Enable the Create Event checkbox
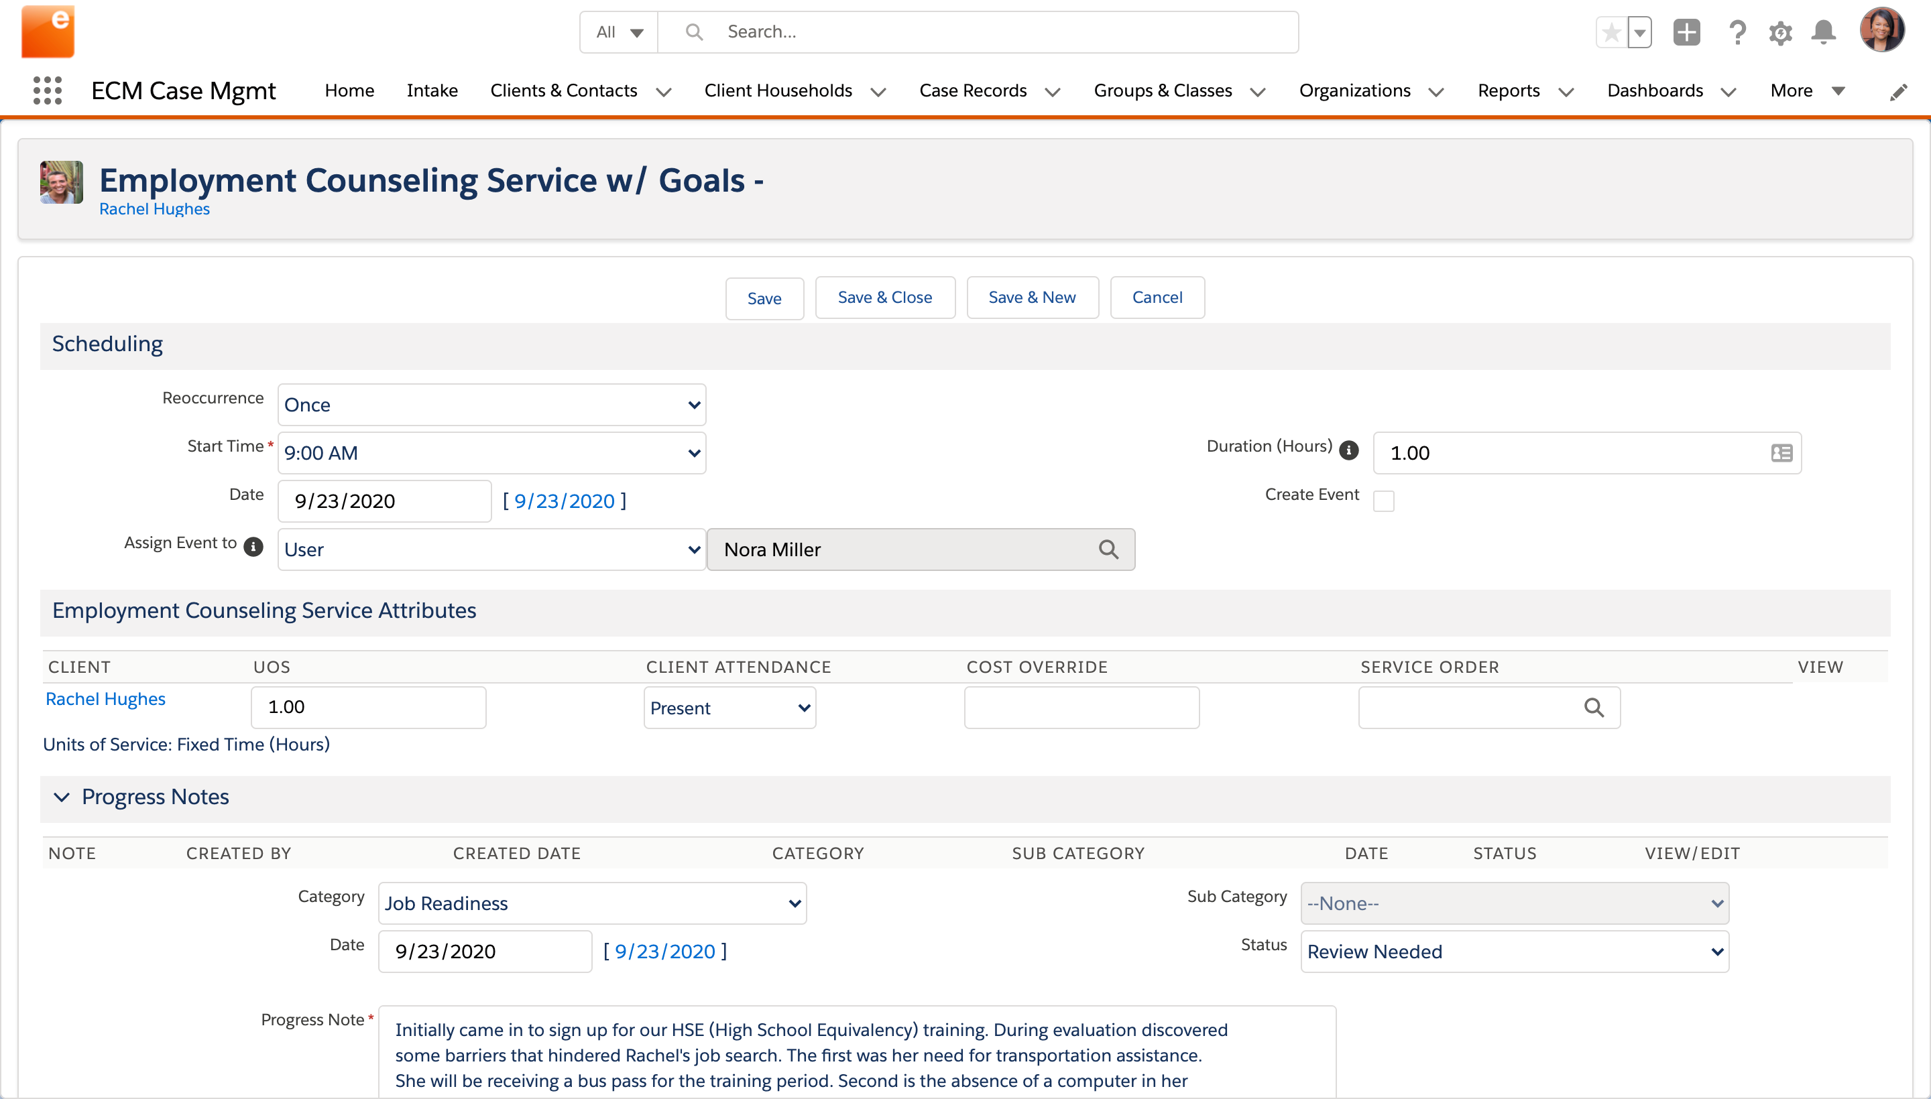The width and height of the screenshot is (1931, 1099). tap(1383, 501)
